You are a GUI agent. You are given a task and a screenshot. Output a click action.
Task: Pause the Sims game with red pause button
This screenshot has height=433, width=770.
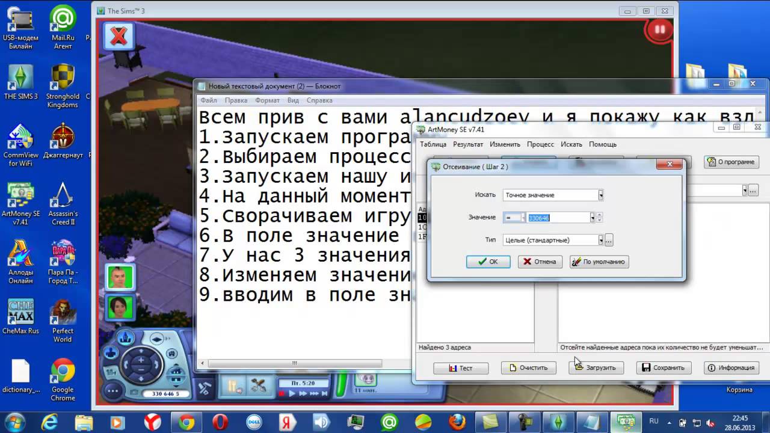pyautogui.click(x=281, y=393)
